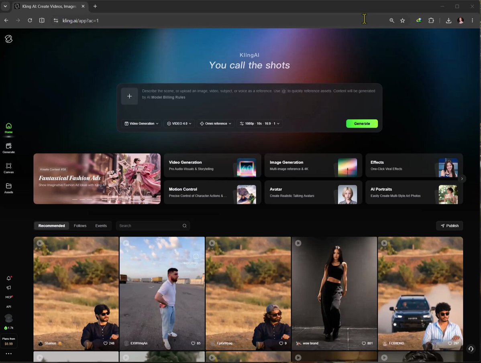This screenshot has width=481, height=363.
Task: Open a new browser tab
Action: coord(95,6)
